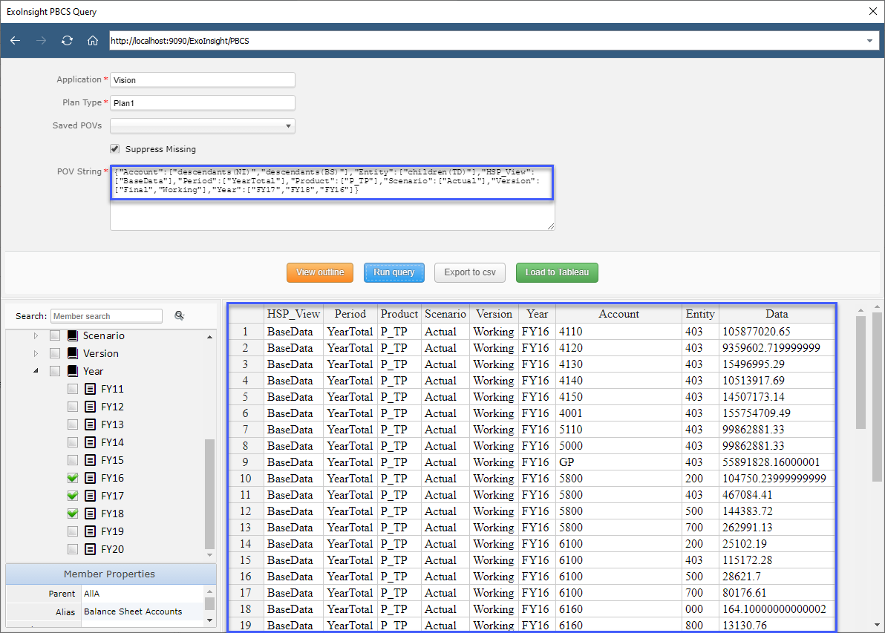The height and width of the screenshot is (633, 885).
Task: Click the FY16 member icon
Action: (x=91, y=478)
